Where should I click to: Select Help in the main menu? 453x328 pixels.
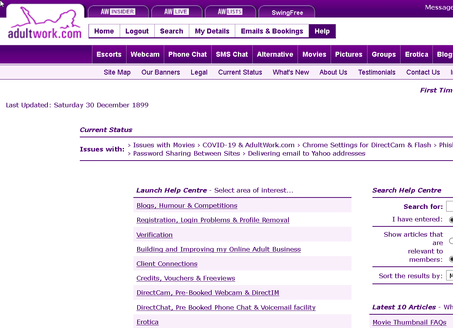coord(322,31)
